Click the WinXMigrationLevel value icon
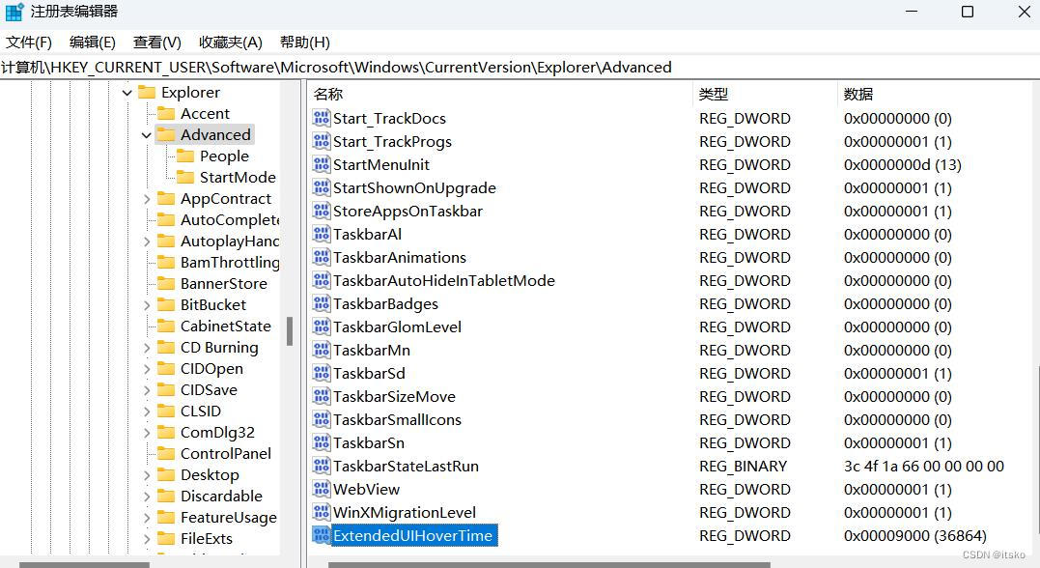The height and width of the screenshot is (568, 1040). click(x=322, y=512)
